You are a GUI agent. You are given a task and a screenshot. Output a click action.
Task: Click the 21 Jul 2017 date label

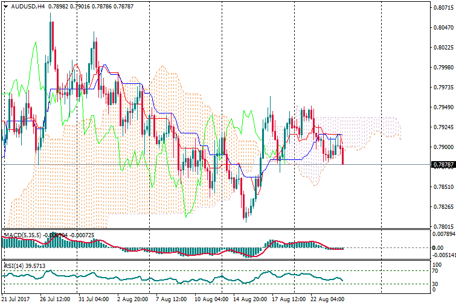point(17,299)
